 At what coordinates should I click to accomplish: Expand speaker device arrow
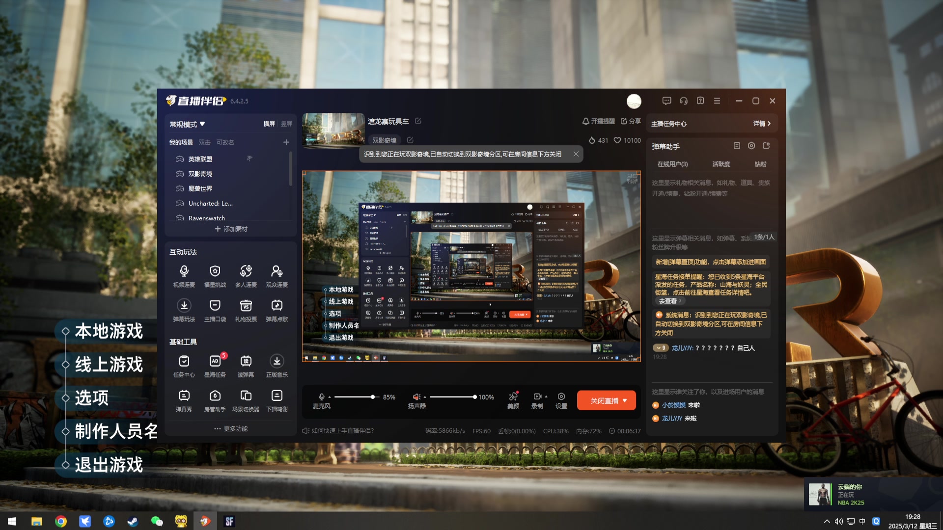pos(424,397)
